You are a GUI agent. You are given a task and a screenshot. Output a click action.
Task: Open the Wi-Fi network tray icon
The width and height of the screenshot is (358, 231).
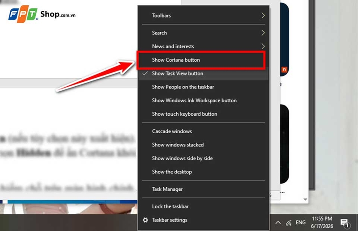(289, 223)
